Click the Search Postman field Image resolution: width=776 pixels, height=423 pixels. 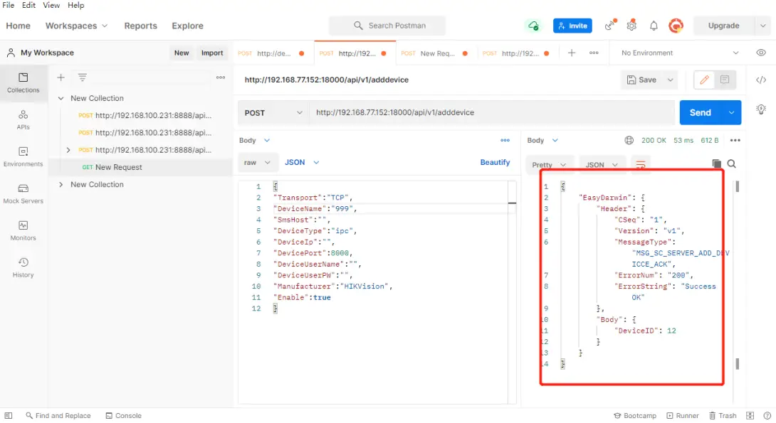point(387,26)
